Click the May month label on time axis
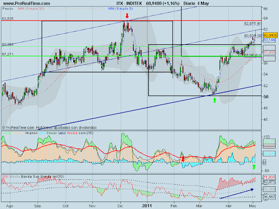This screenshot has height=209, width=279. [x=252, y=206]
